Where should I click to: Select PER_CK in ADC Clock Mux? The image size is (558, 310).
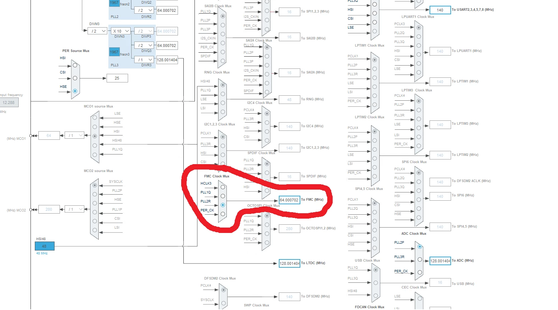pyautogui.click(x=419, y=272)
